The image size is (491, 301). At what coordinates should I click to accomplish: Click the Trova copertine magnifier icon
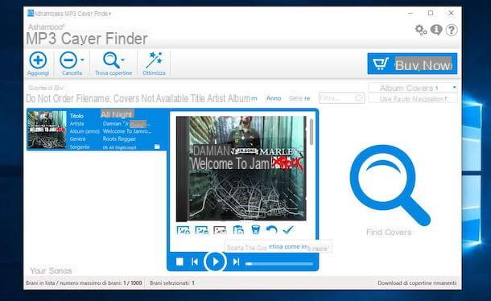click(x=111, y=60)
